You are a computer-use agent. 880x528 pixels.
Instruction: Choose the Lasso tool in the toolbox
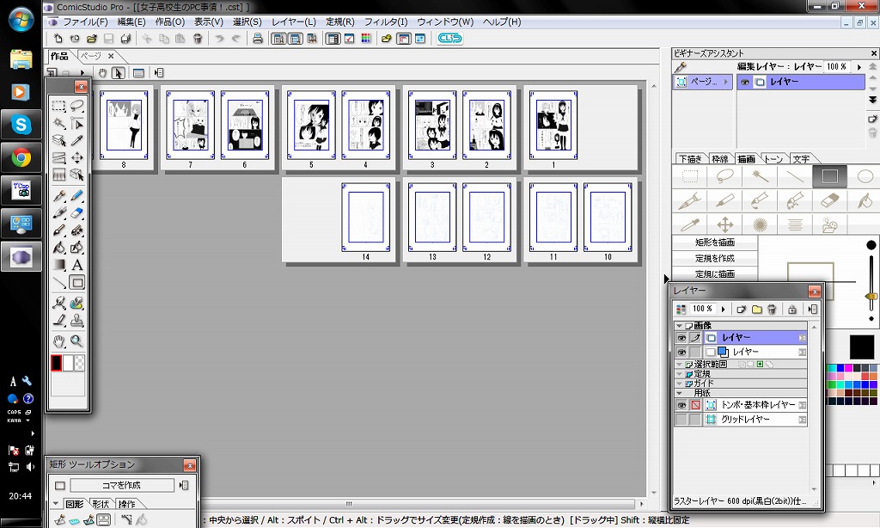[x=77, y=106]
